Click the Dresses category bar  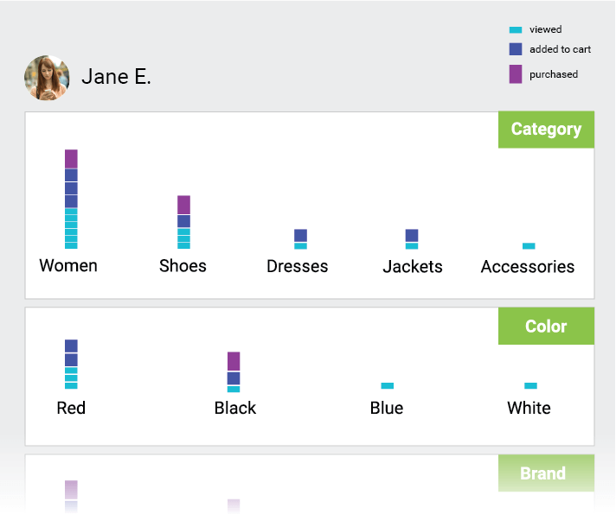tap(300, 239)
